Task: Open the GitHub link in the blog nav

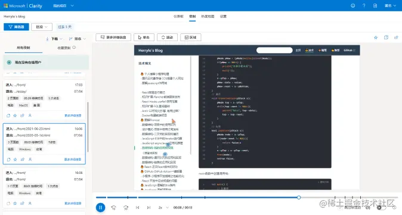Action: (349, 50)
